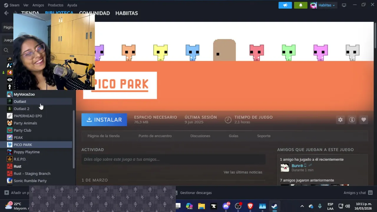Select the R.E.P.O. game icon
Screen dimensions: 377x212
click(x=10, y=159)
